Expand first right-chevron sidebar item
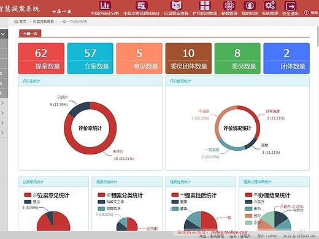Screen dimensions: 319x239 (2, 103)
